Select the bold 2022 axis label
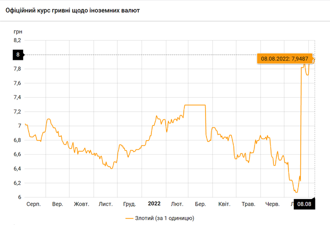 [154, 204]
